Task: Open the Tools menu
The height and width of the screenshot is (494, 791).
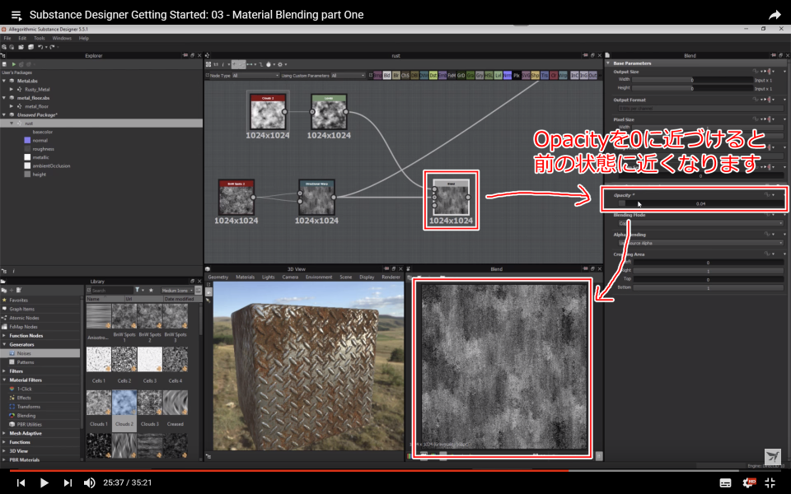Action: (x=40, y=39)
